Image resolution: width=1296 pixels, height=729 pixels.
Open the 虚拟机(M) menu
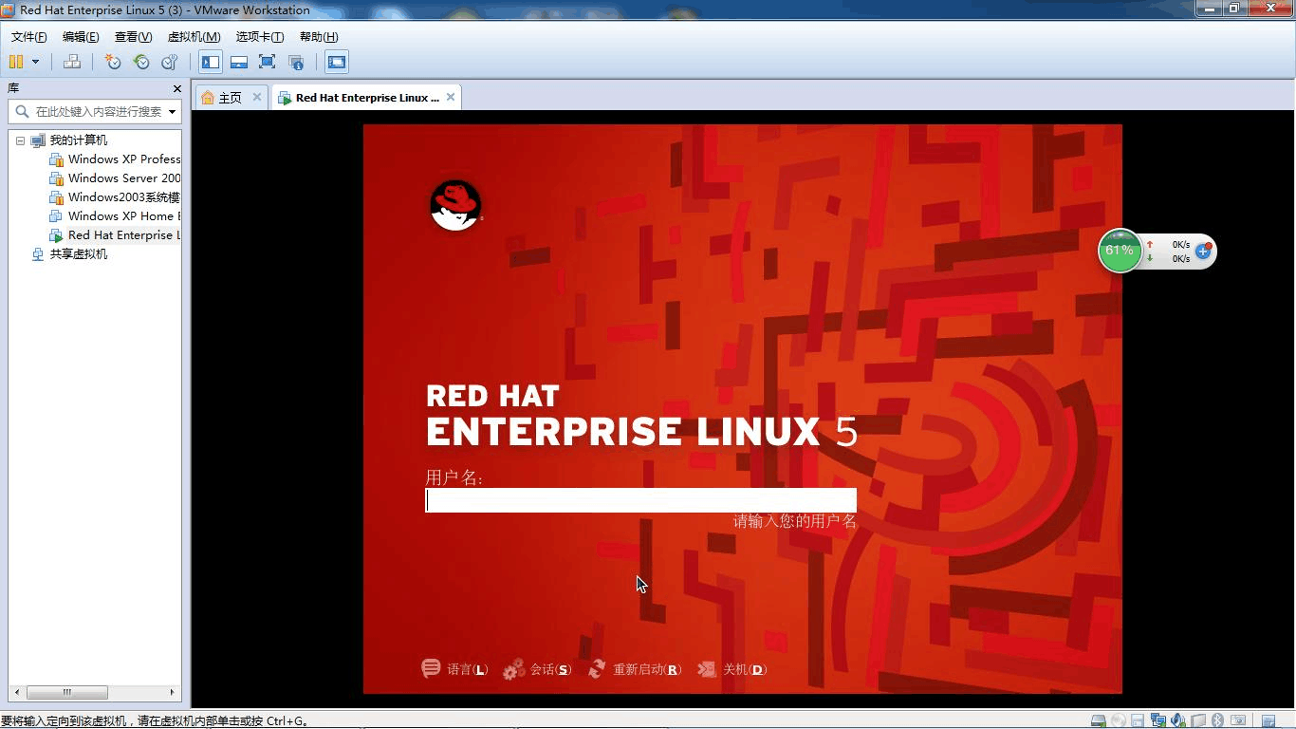[194, 37]
